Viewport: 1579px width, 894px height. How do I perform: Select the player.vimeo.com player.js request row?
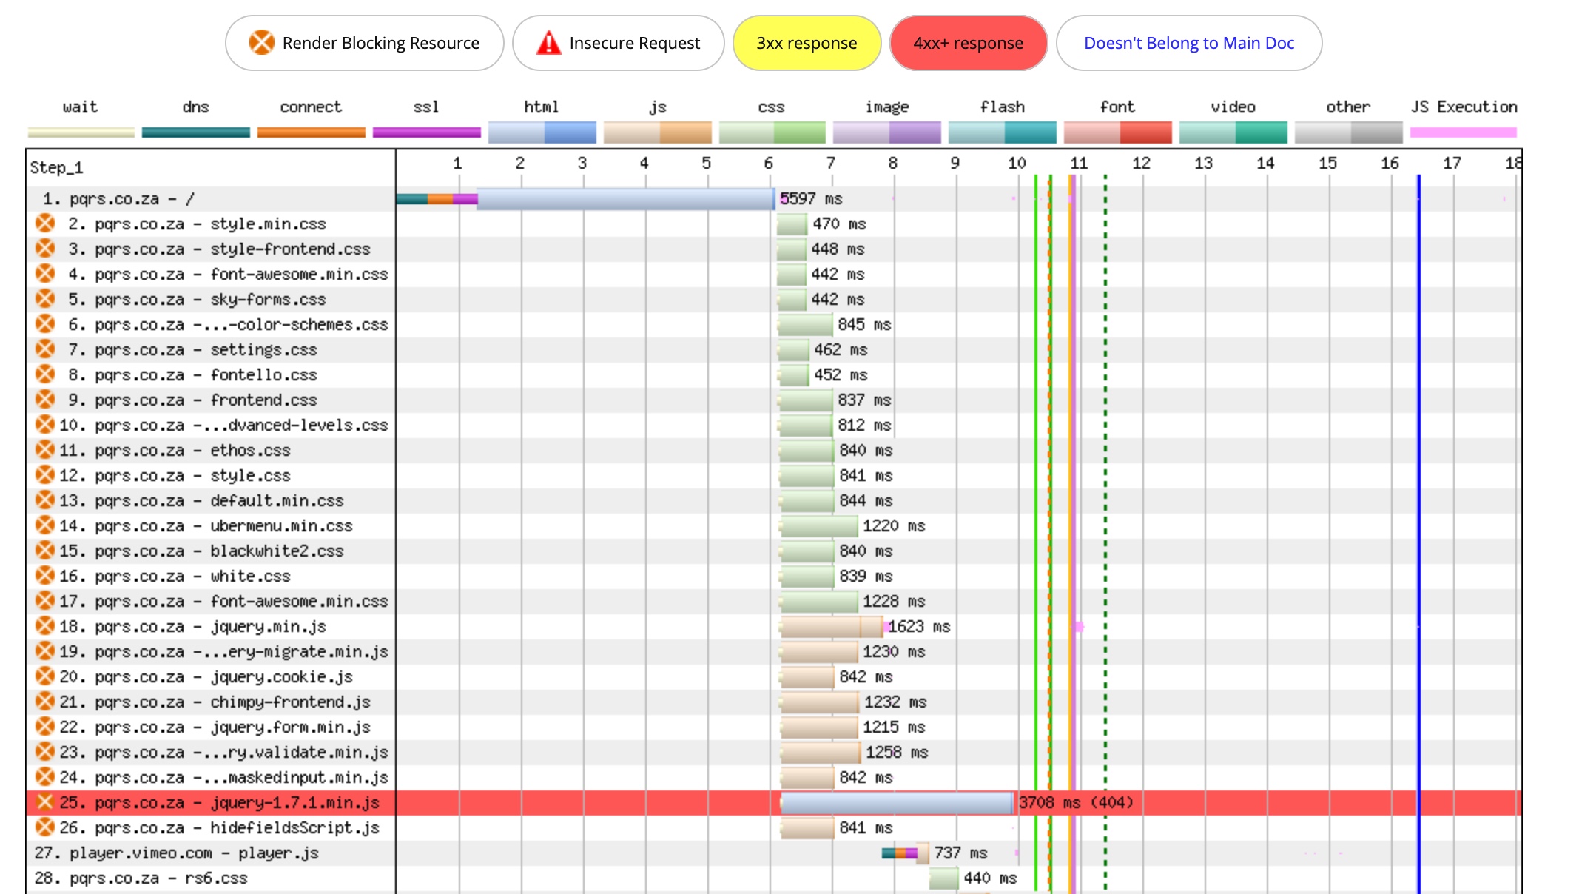(x=176, y=853)
